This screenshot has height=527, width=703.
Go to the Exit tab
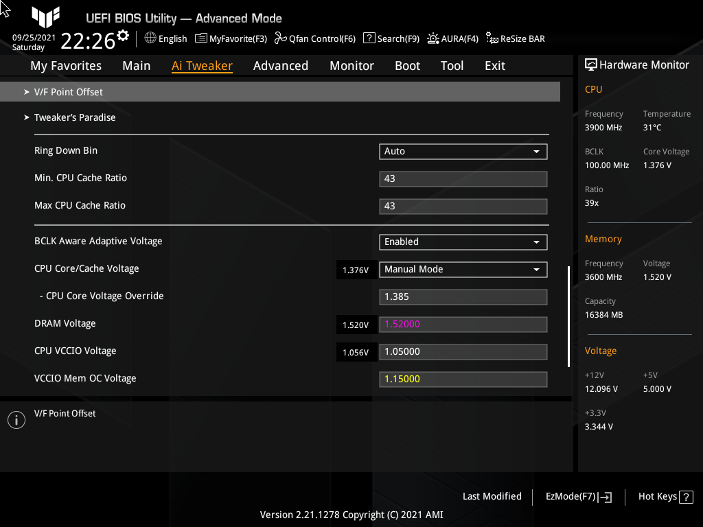coord(495,66)
